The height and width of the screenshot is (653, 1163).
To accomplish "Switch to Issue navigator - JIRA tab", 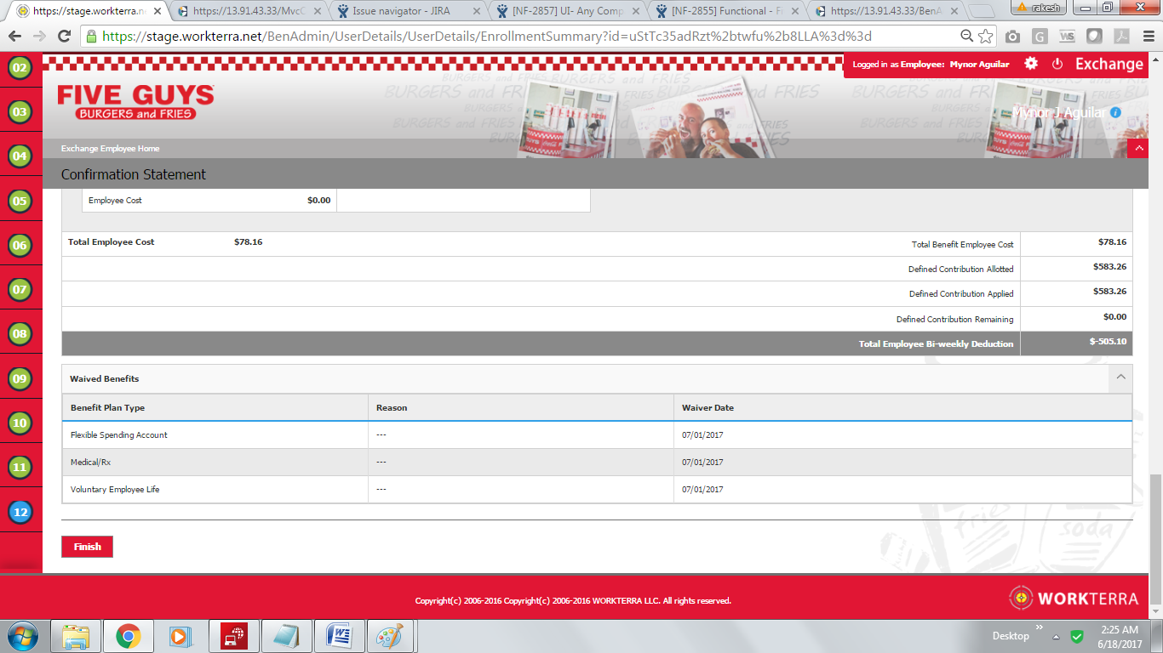I will click(x=400, y=11).
